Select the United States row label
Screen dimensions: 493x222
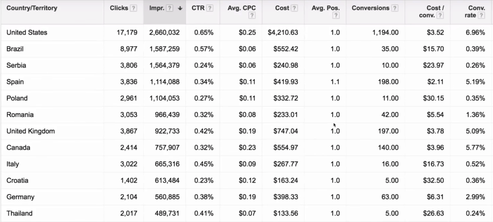(27, 32)
